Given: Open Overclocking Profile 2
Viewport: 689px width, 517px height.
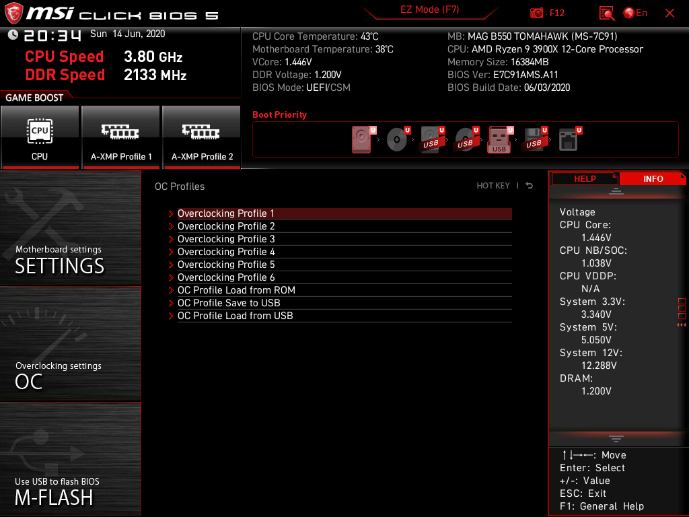Looking at the screenshot, I should coord(344,226).
